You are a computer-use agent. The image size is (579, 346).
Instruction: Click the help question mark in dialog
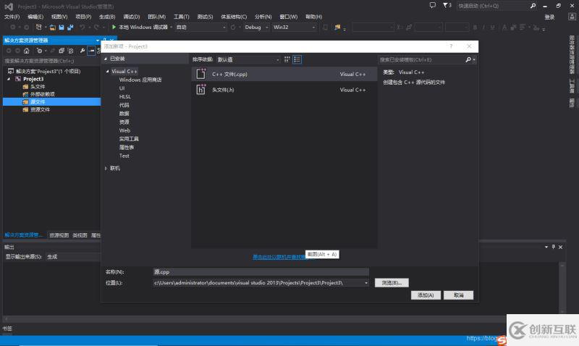click(x=450, y=46)
